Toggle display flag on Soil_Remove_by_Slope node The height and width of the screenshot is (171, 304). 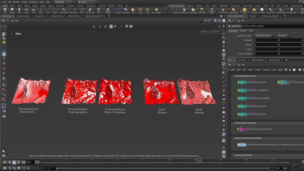245,106
